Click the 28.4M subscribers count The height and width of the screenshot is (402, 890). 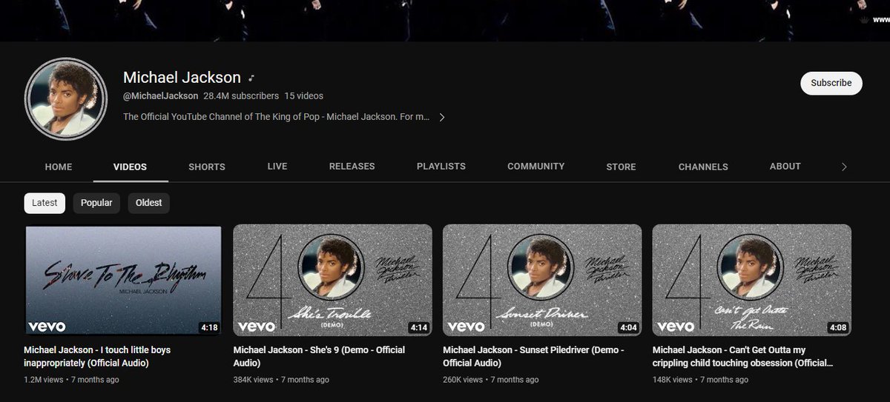click(241, 96)
